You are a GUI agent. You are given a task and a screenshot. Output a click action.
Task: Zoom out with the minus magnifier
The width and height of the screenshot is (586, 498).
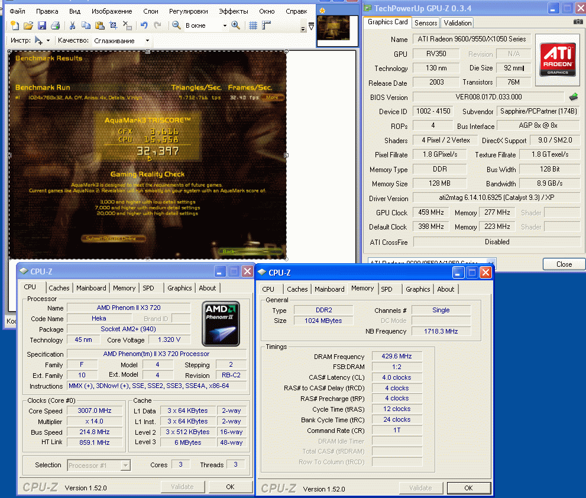pyautogui.click(x=176, y=25)
